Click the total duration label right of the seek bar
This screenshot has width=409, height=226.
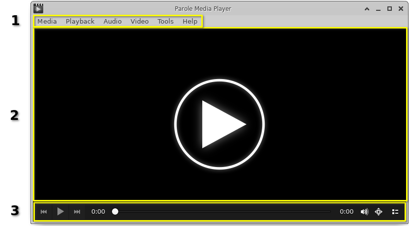(347, 212)
